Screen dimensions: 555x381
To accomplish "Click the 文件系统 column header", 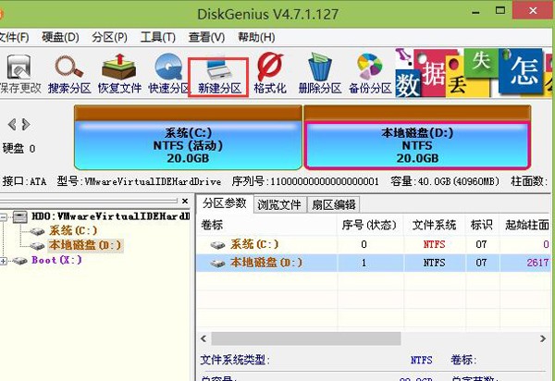I will click(434, 225).
